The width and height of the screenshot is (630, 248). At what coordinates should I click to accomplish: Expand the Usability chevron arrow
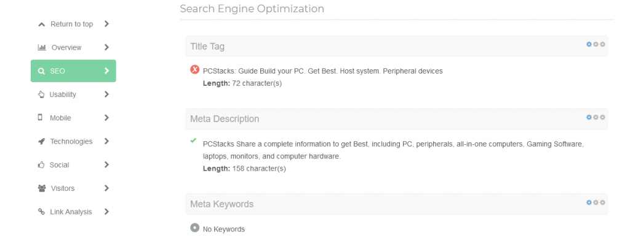click(106, 95)
